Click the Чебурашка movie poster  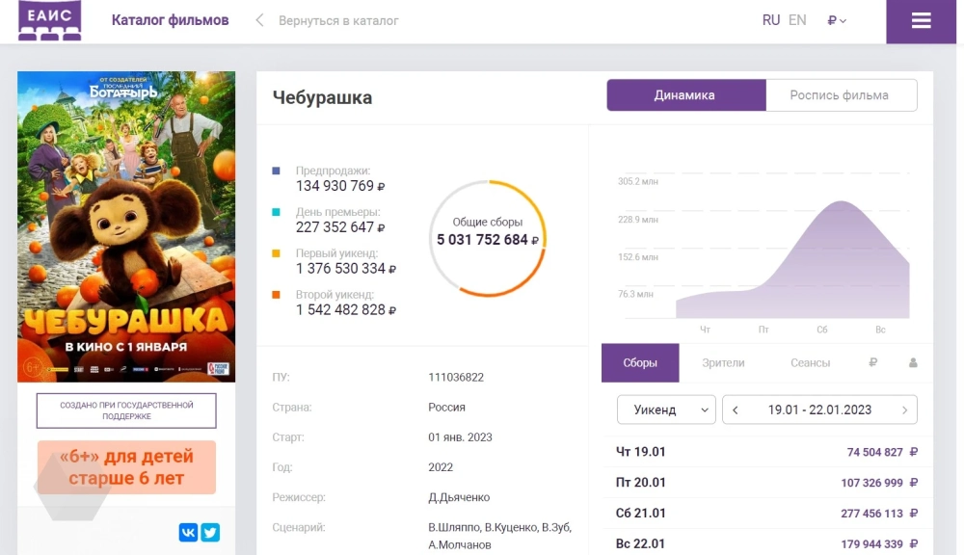pos(126,226)
